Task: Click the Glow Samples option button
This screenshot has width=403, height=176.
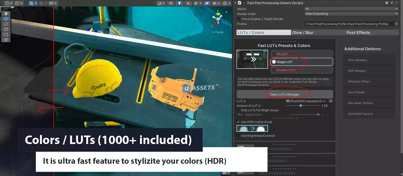Action: [369, 60]
